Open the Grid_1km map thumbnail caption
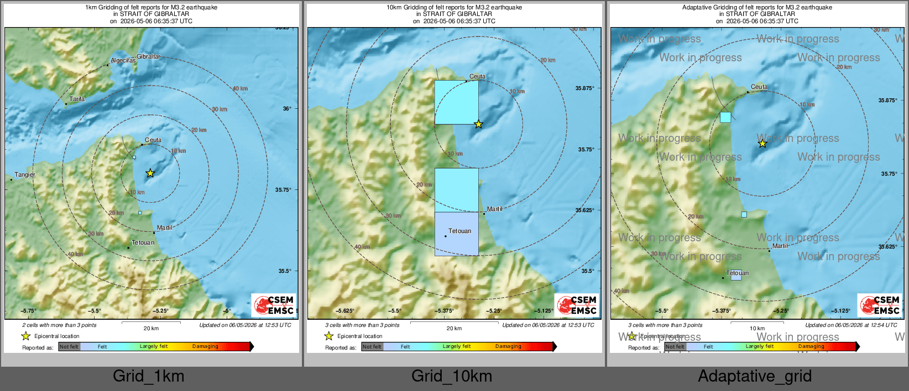This screenshot has width=909, height=391. point(149,376)
